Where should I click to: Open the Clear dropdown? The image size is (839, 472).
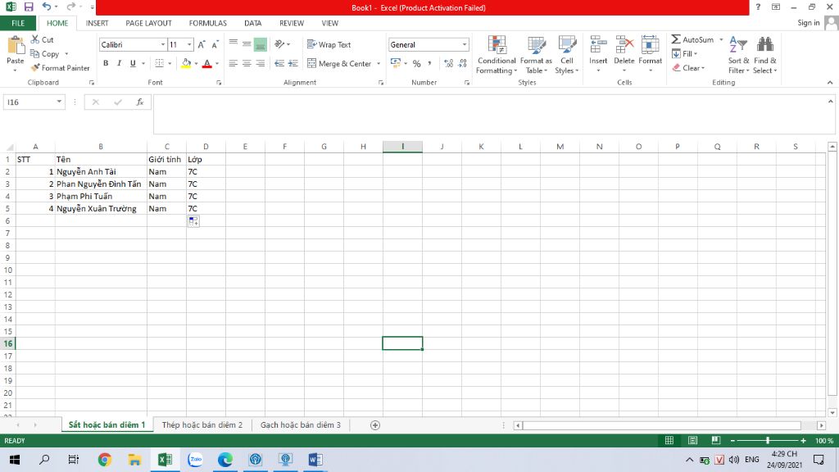point(688,68)
